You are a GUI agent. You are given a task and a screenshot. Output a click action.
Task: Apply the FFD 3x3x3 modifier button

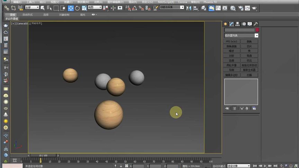tap(232, 41)
